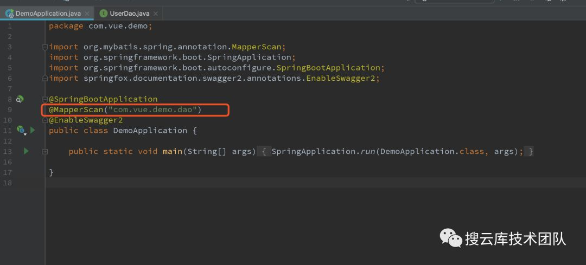The image size is (586, 265).
Task: Click inside the "com.vue.demo.dao" string
Action: point(152,109)
